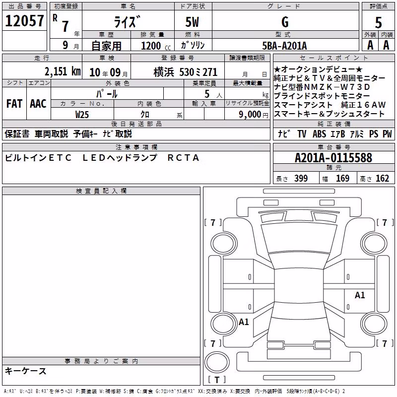Click the 検査員記入欄 header
397x397 pixels.
click(101, 191)
